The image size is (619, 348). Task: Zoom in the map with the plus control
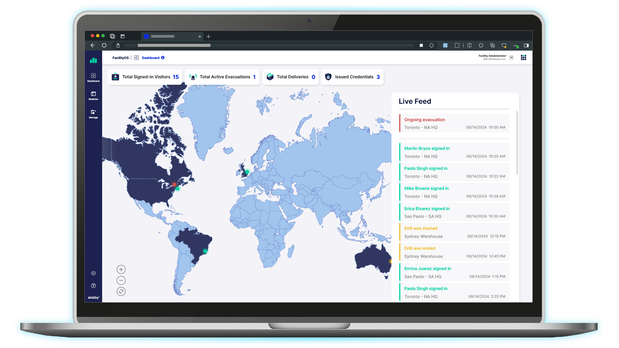point(121,269)
